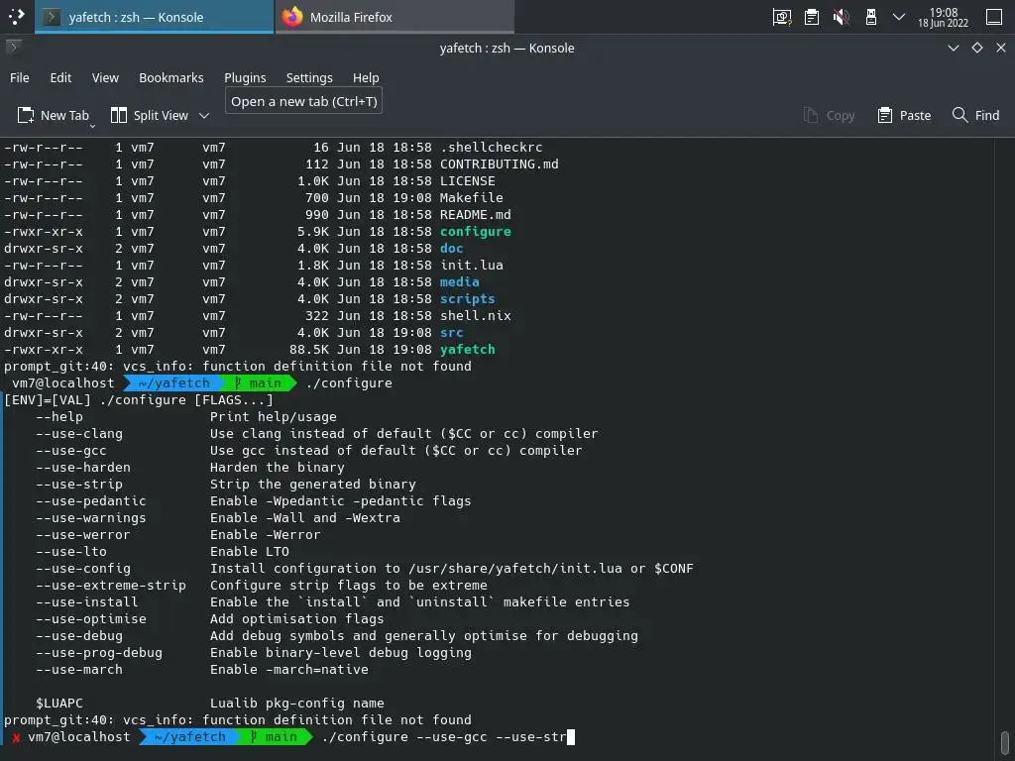Click the New Tab icon

click(x=26, y=115)
